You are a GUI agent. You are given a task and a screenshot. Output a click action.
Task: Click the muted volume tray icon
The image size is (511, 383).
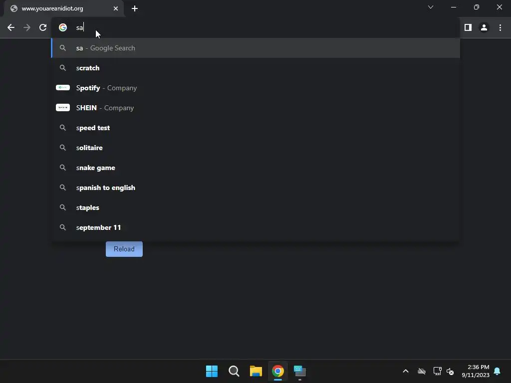click(x=450, y=371)
